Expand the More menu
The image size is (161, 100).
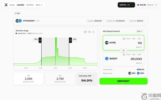point(39,5)
